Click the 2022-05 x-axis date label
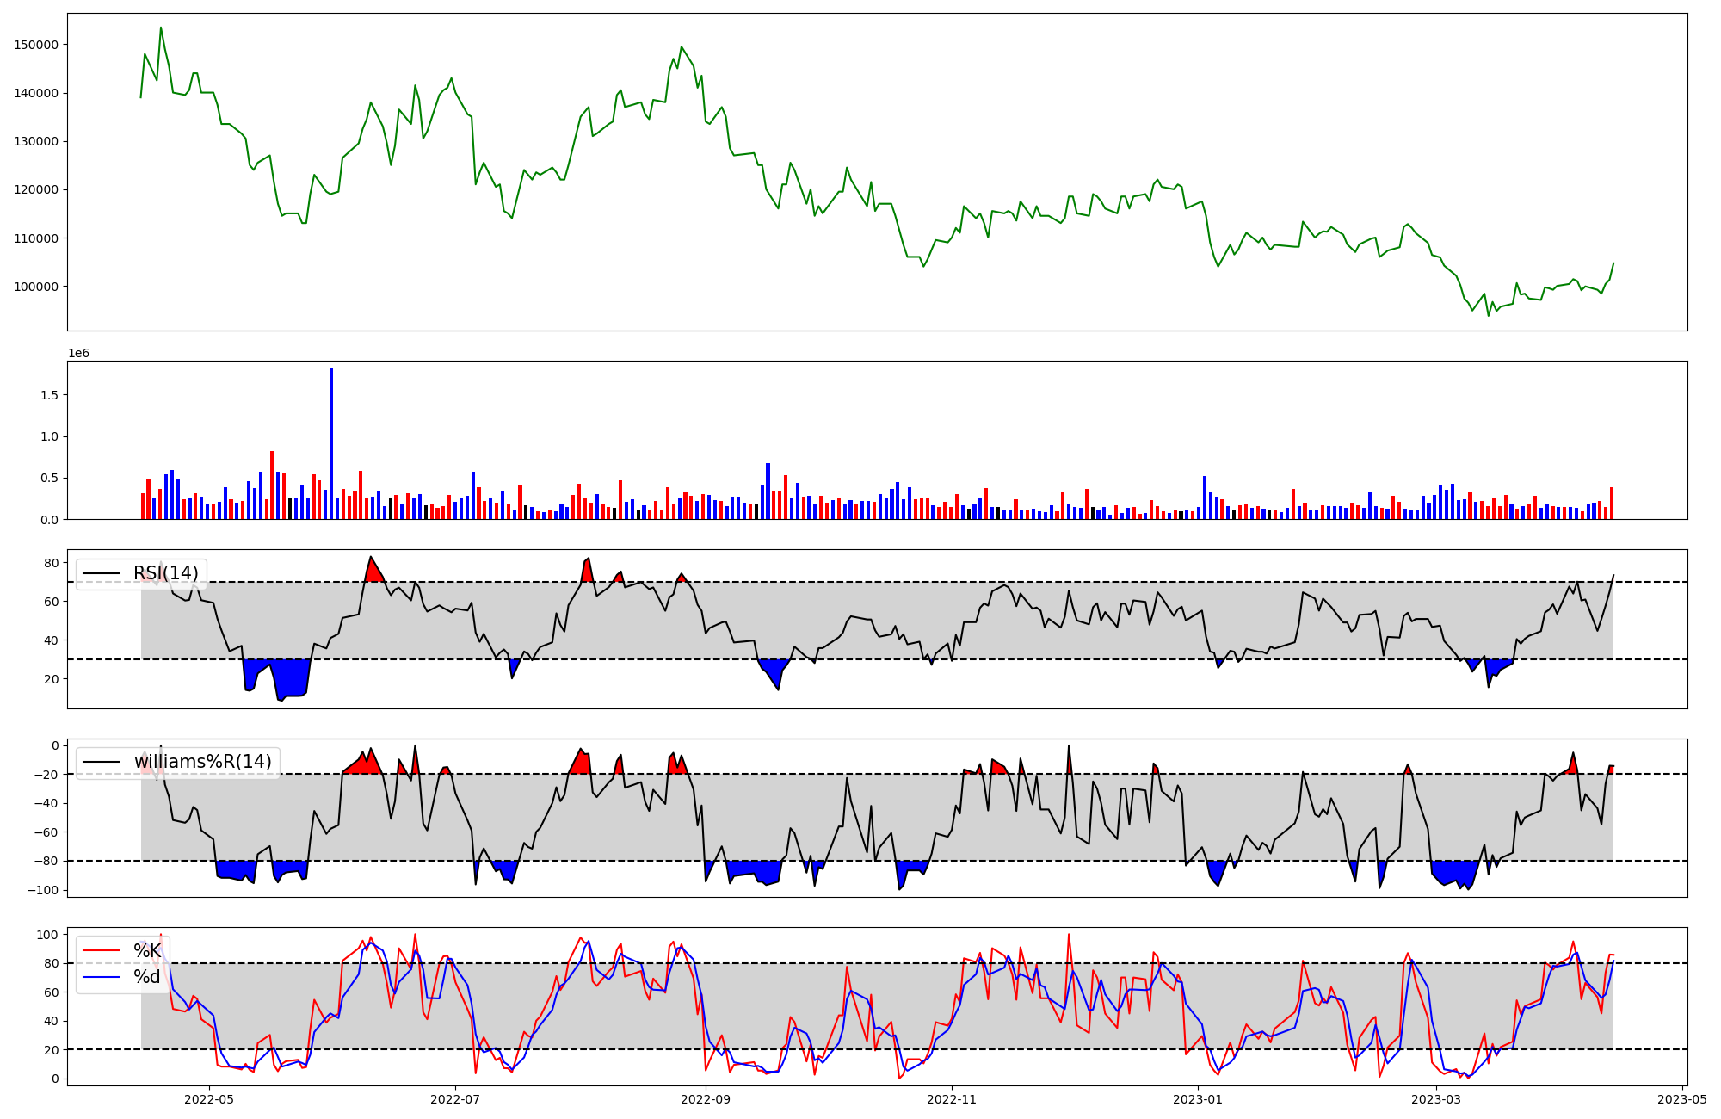 pyautogui.click(x=209, y=1099)
